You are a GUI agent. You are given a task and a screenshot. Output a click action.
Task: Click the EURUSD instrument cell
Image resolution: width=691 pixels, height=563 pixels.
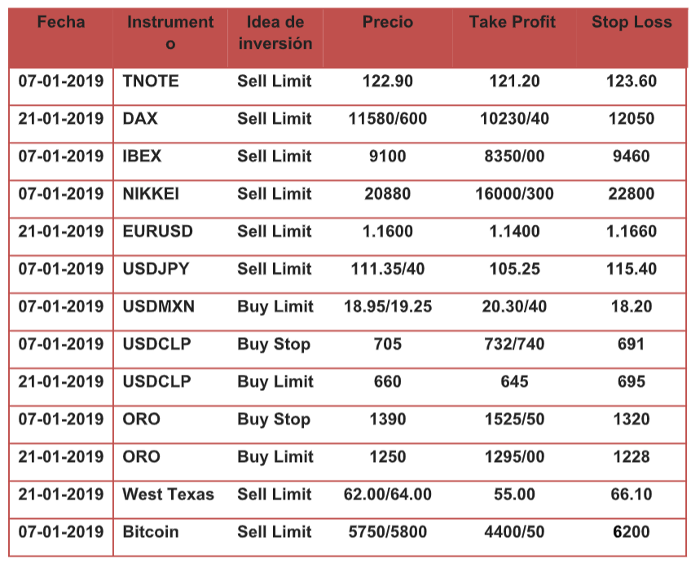pos(157,231)
